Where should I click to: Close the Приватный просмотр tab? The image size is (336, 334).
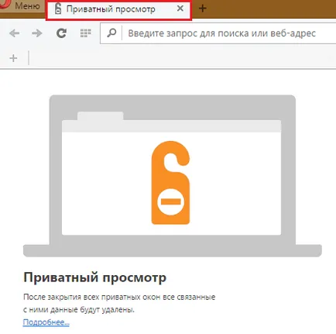coord(180,9)
